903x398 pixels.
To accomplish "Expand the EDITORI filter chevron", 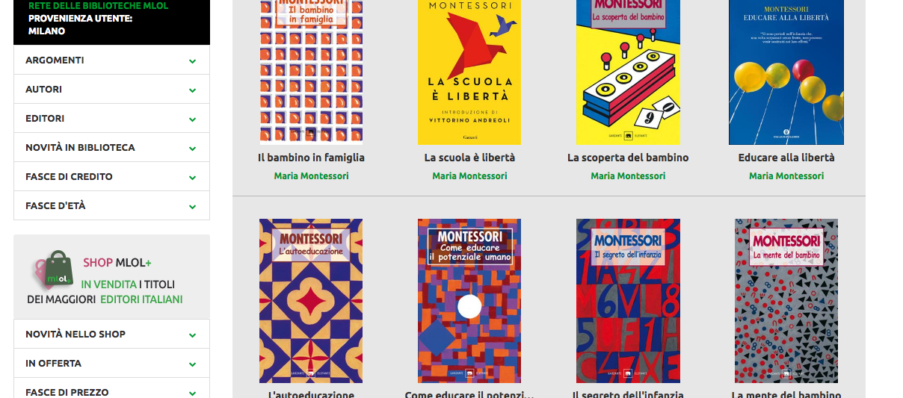I will click(x=192, y=119).
